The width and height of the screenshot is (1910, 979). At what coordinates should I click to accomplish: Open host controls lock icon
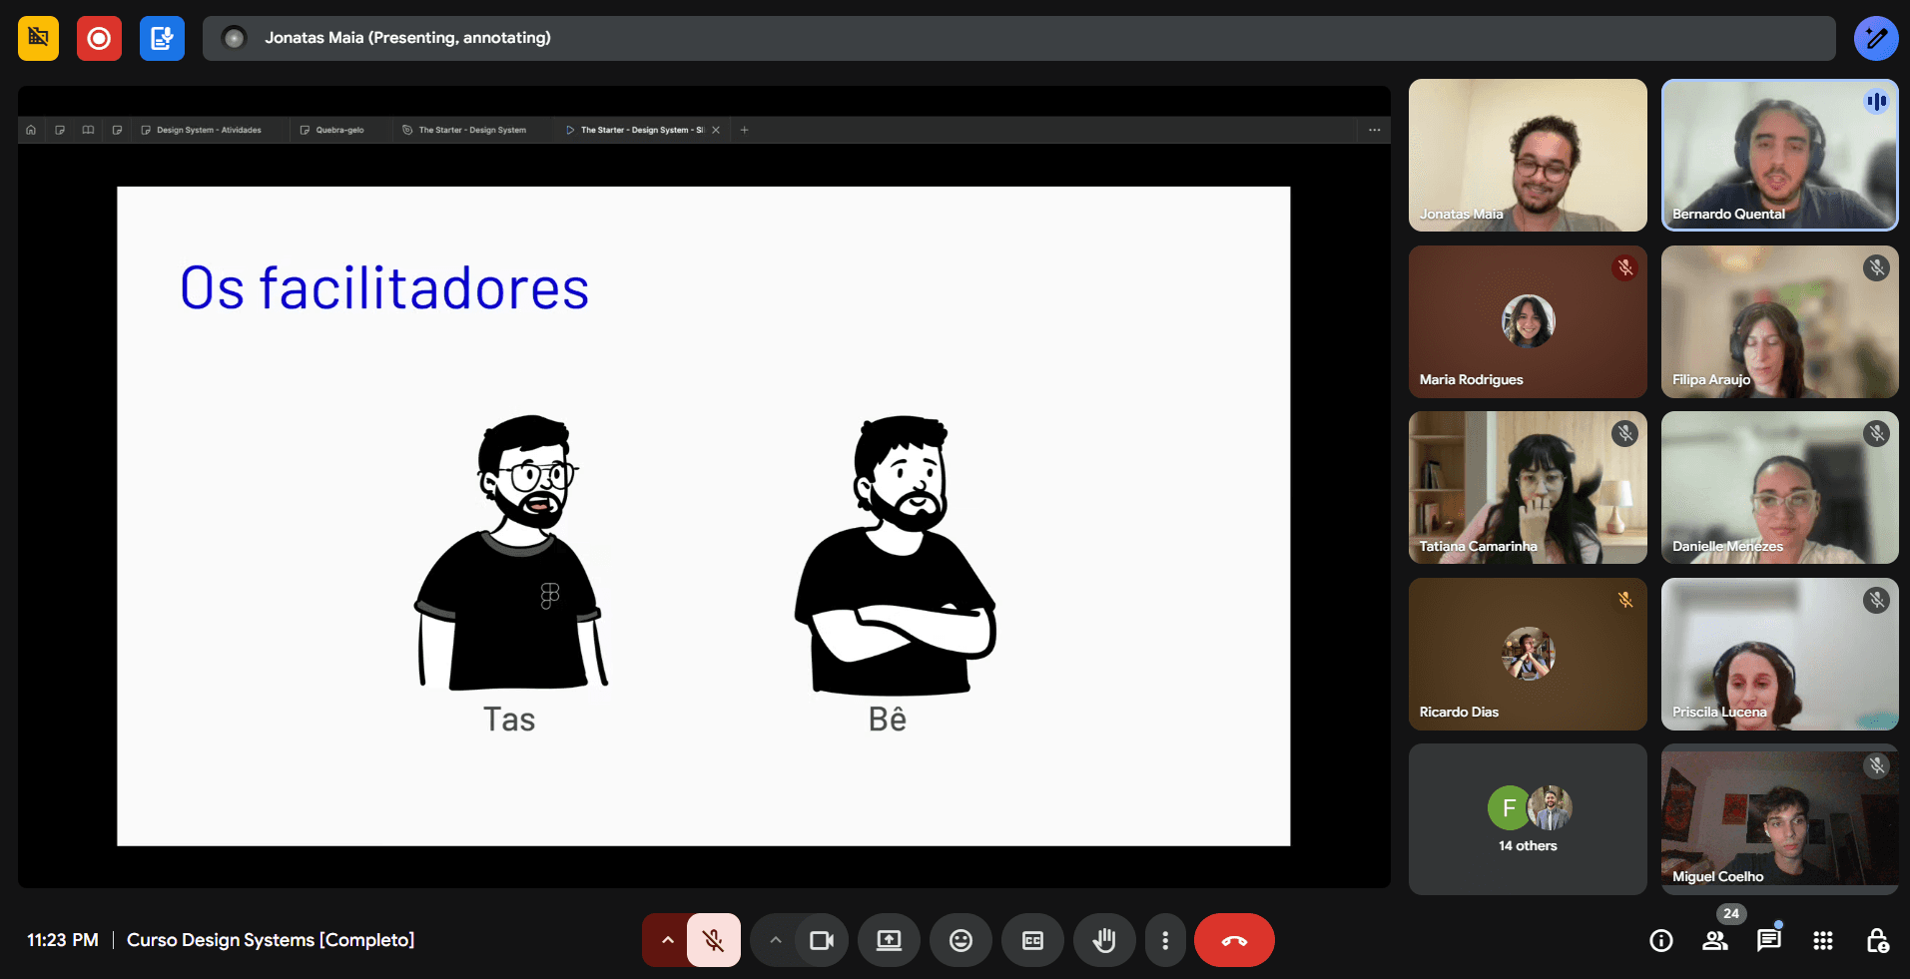1877,940
